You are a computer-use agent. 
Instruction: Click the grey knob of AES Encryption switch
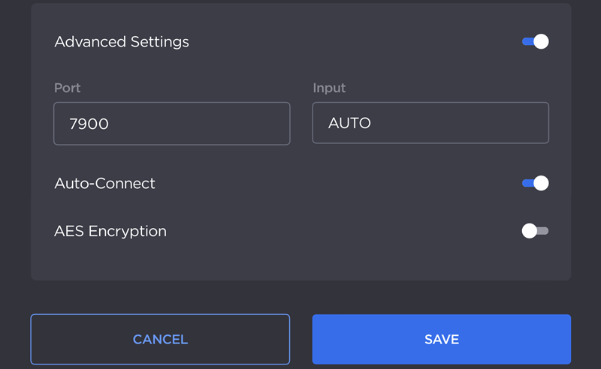(530, 231)
